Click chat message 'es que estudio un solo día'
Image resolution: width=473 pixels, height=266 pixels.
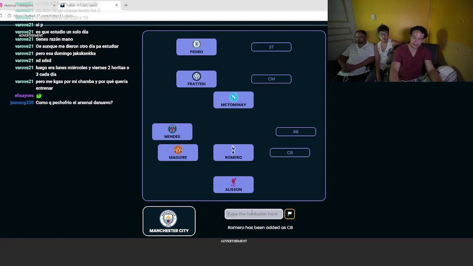pos(62,32)
